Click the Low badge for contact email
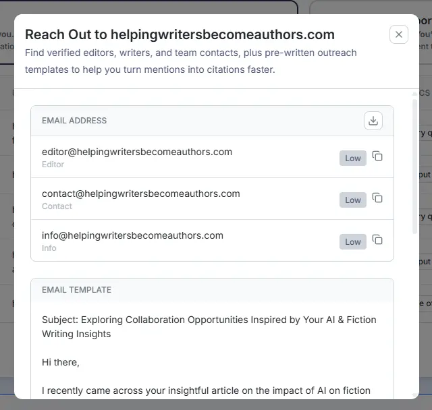Viewport: 432px width, 410px height. coord(352,200)
